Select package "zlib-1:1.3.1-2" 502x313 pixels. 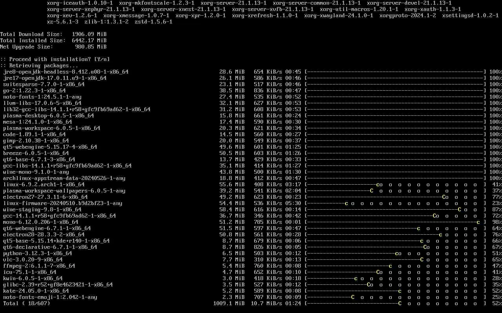click(x=107, y=22)
